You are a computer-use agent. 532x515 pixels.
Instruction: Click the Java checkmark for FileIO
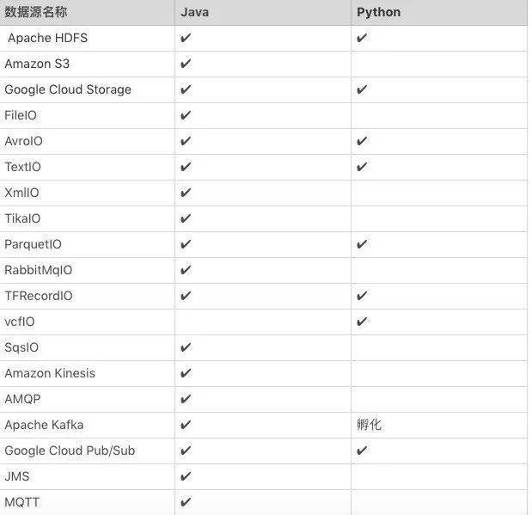186,115
